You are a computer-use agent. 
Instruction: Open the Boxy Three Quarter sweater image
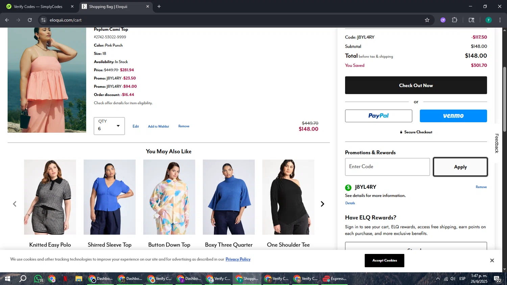(229, 197)
